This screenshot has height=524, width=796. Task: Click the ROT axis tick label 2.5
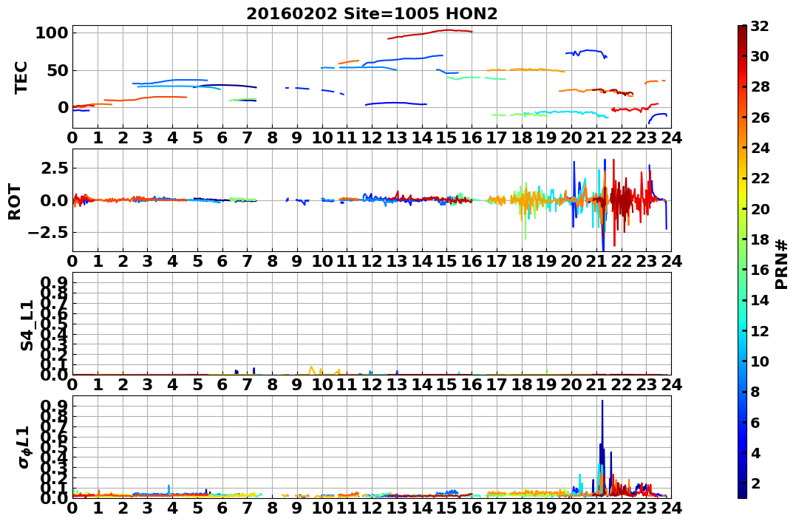(x=53, y=168)
